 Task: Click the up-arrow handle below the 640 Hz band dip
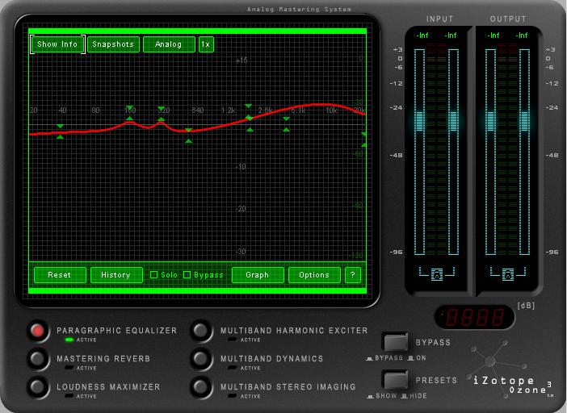tap(188, 141)
